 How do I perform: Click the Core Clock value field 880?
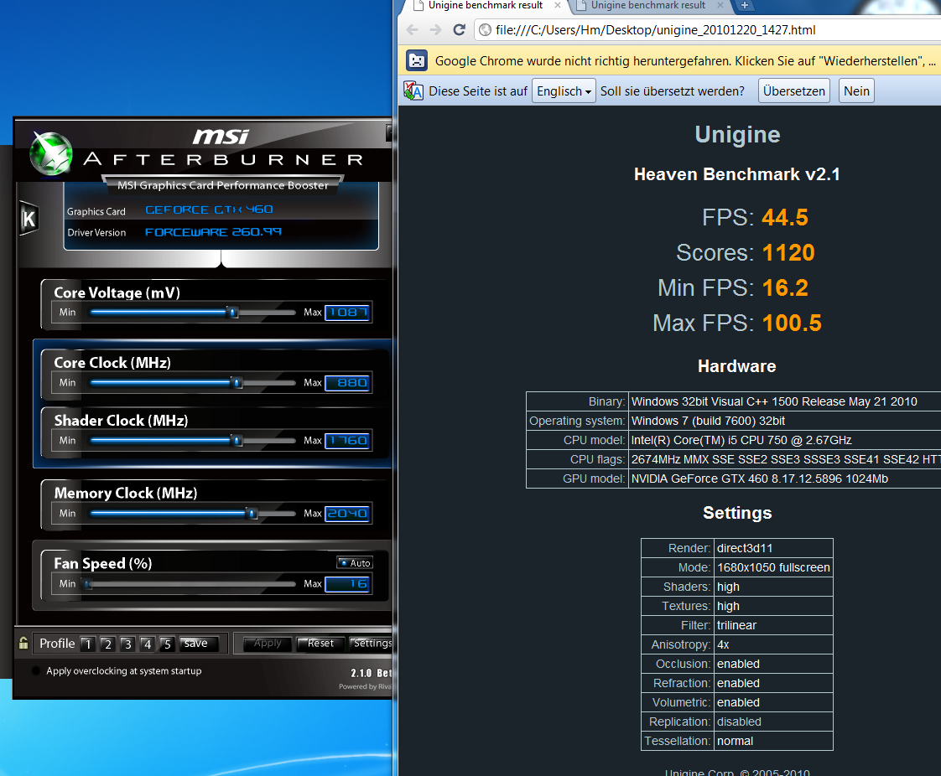click(347, 383)
